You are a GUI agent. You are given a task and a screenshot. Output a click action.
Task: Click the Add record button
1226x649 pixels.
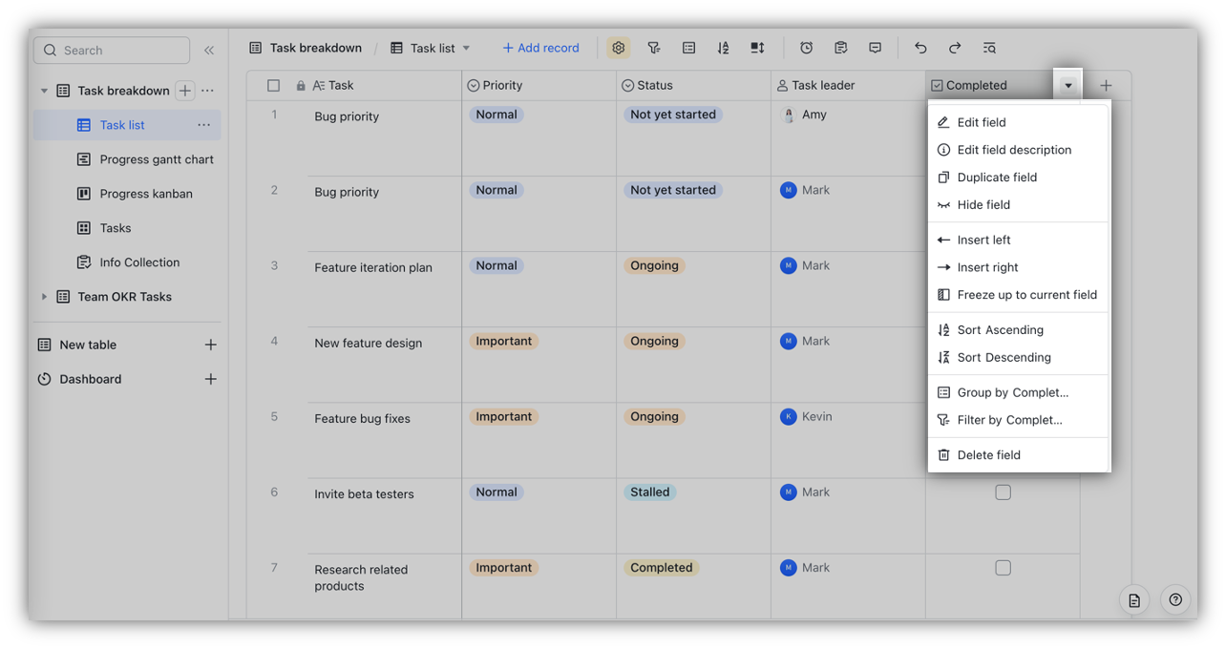[540, 47]
